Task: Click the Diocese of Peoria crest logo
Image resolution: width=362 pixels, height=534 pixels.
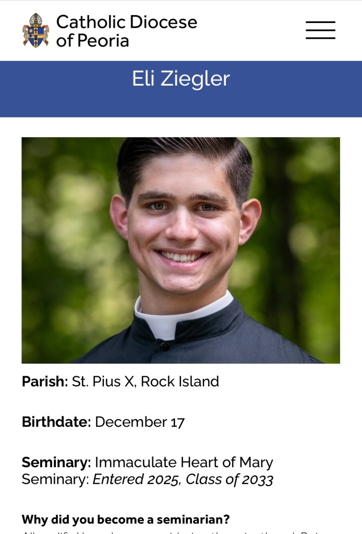Action: (35, 30)
